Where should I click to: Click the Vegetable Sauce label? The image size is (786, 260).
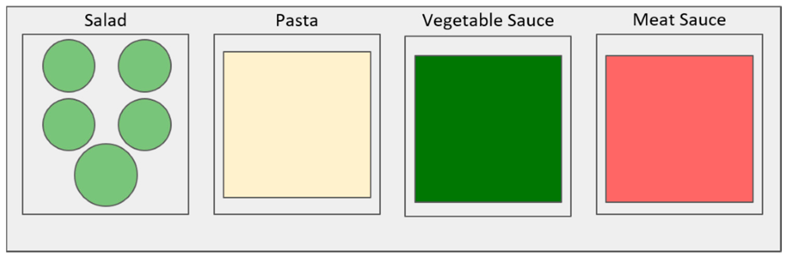coord(488,21)
